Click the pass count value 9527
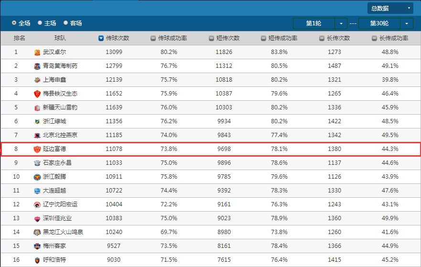This screenshot has width=421, height=267. [x=114, y=246]
